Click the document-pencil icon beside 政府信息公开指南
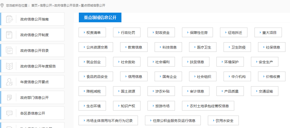 click(9, 19)
